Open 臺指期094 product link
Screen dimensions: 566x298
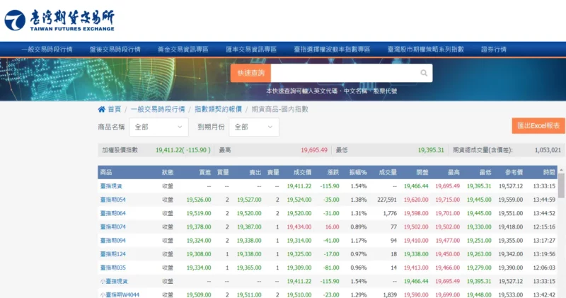(x=113, y=241)
